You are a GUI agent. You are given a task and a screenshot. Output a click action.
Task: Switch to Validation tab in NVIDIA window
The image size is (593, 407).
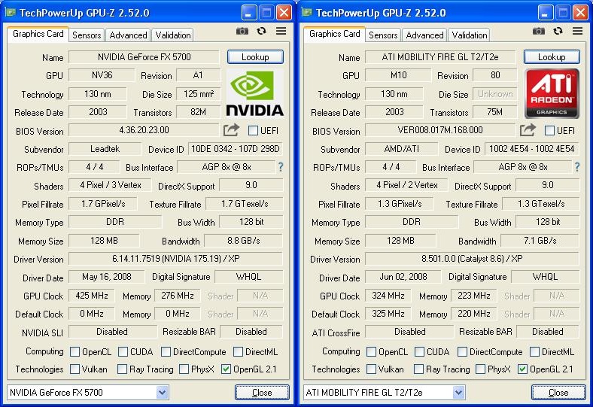tap(173, 35)
